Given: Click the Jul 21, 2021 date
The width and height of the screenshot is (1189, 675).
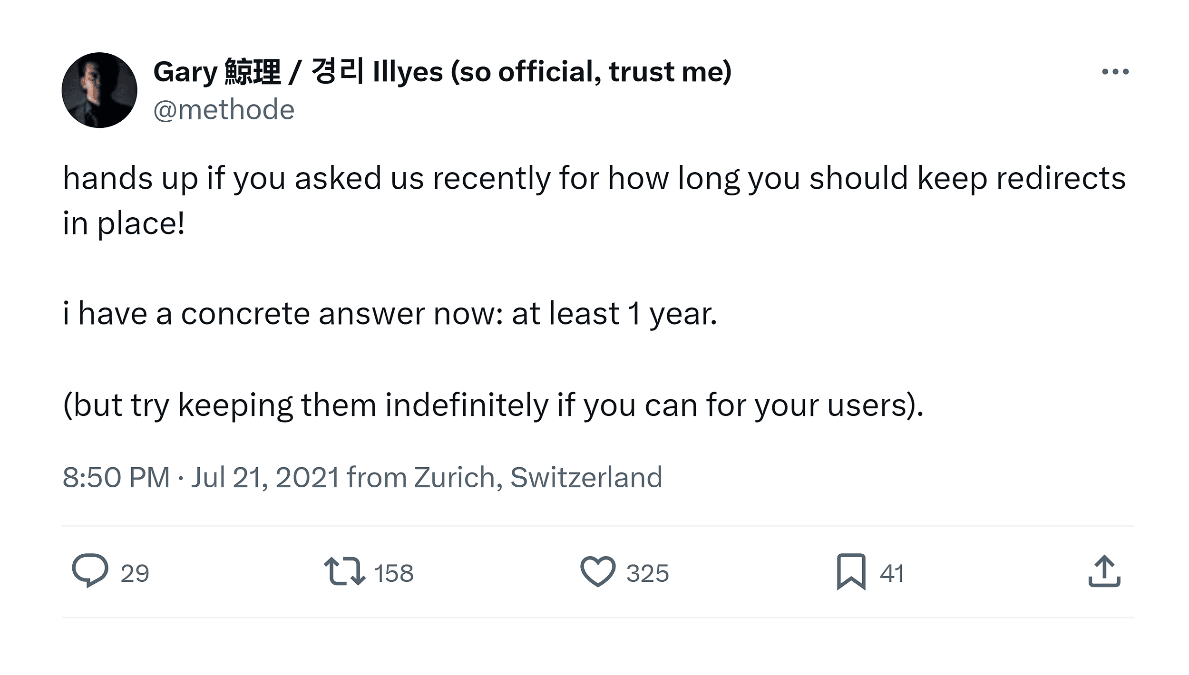Looking at the screenshot, I should [x=265, y=477].
